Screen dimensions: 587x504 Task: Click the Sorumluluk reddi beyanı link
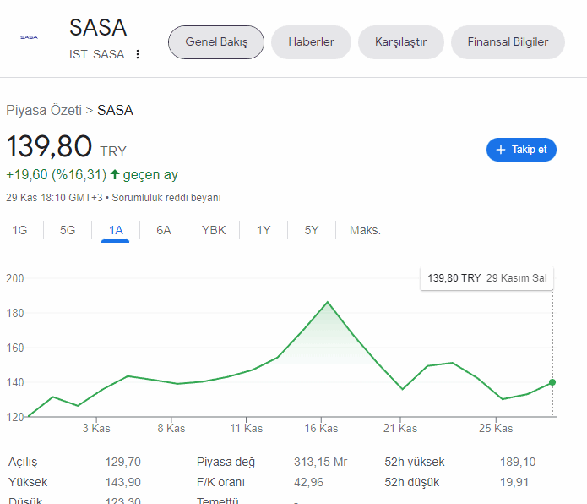pos(166,198)
